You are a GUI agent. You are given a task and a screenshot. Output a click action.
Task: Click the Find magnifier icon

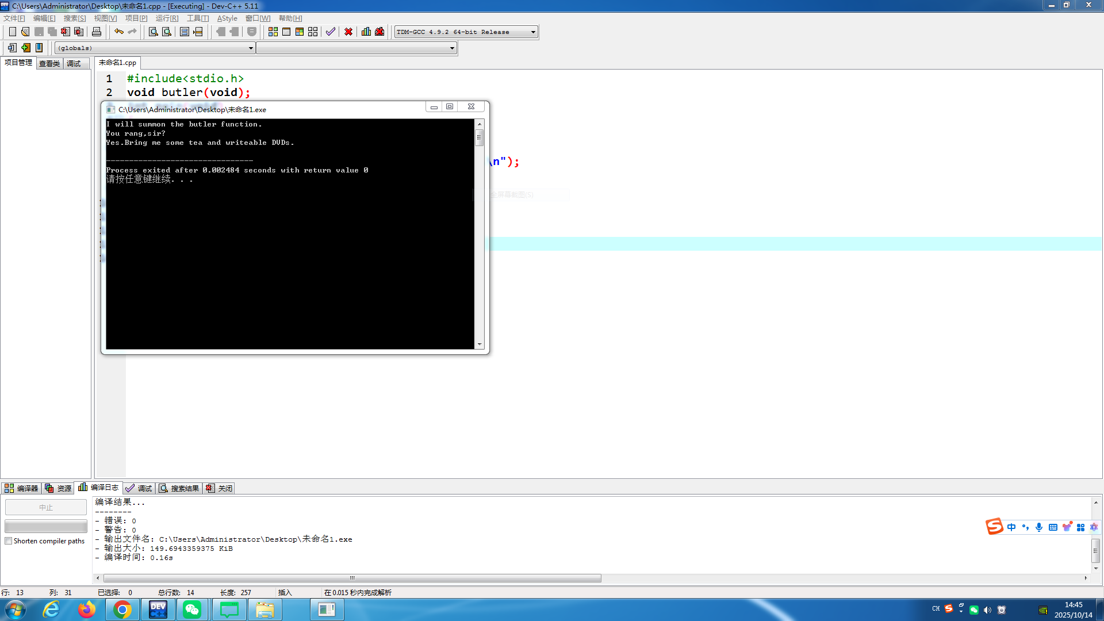[x=153, y=32]
